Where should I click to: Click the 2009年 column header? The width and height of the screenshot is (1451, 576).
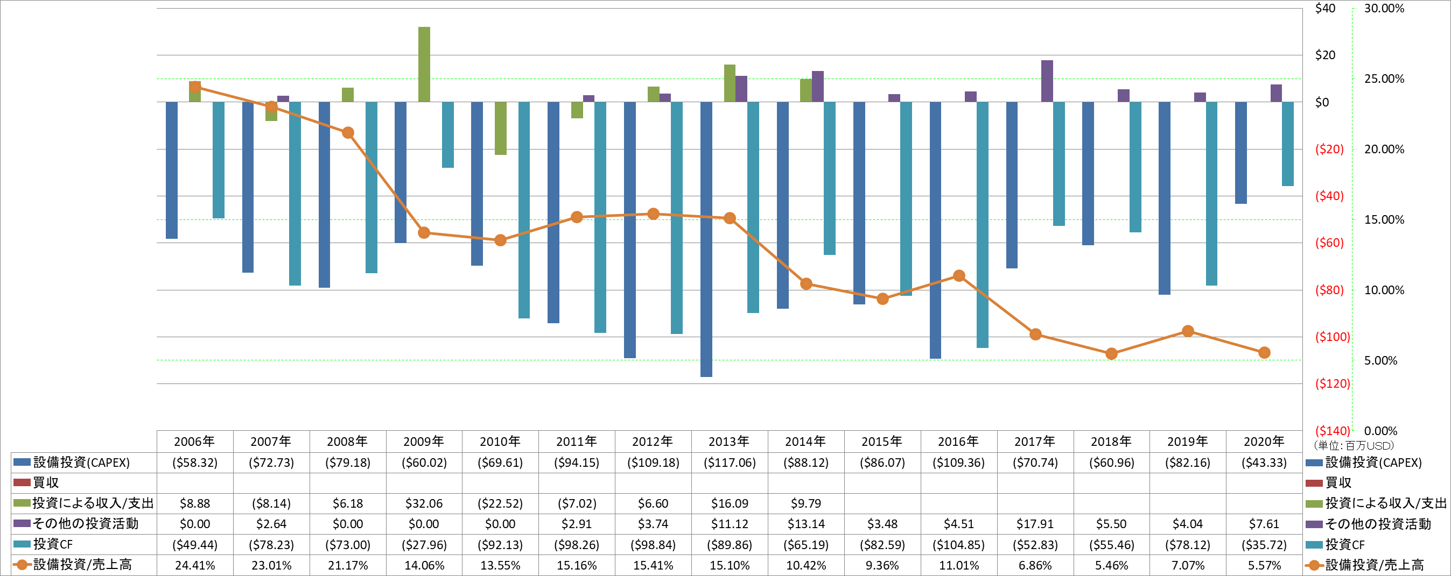(x=424, y=442)
